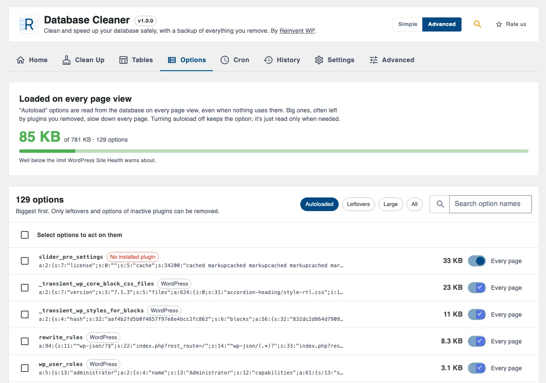Toggle autoload for wp_user_roles option

pos(477,368)
